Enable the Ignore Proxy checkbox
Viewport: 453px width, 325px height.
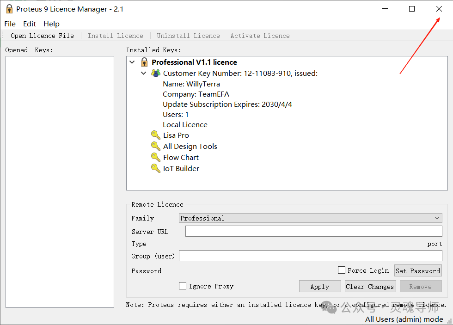click(183, 286)
